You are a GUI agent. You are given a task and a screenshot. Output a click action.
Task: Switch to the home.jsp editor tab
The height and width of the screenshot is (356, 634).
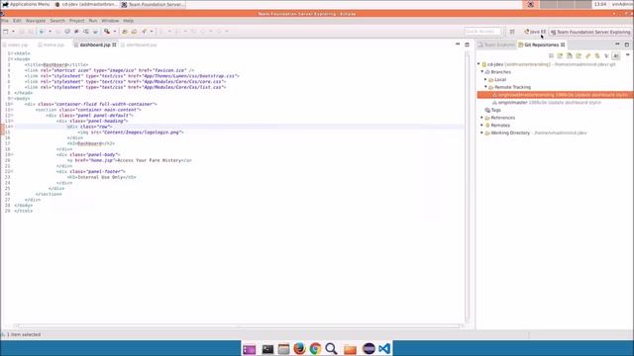click(x=52, y=44)
